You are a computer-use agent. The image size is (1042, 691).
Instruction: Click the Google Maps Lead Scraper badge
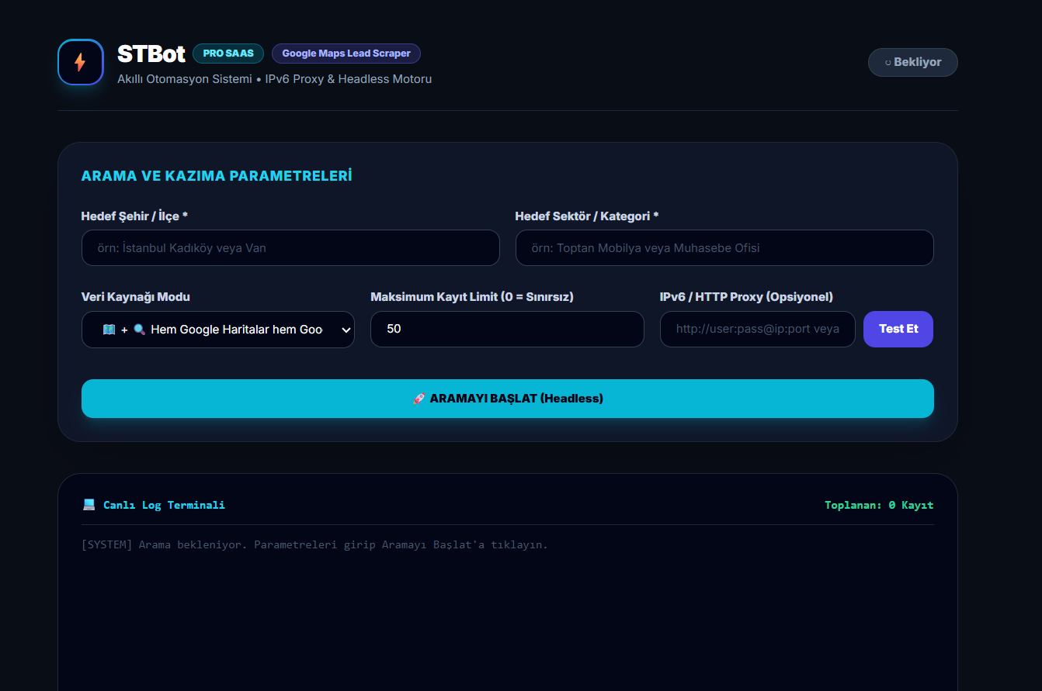346,54
